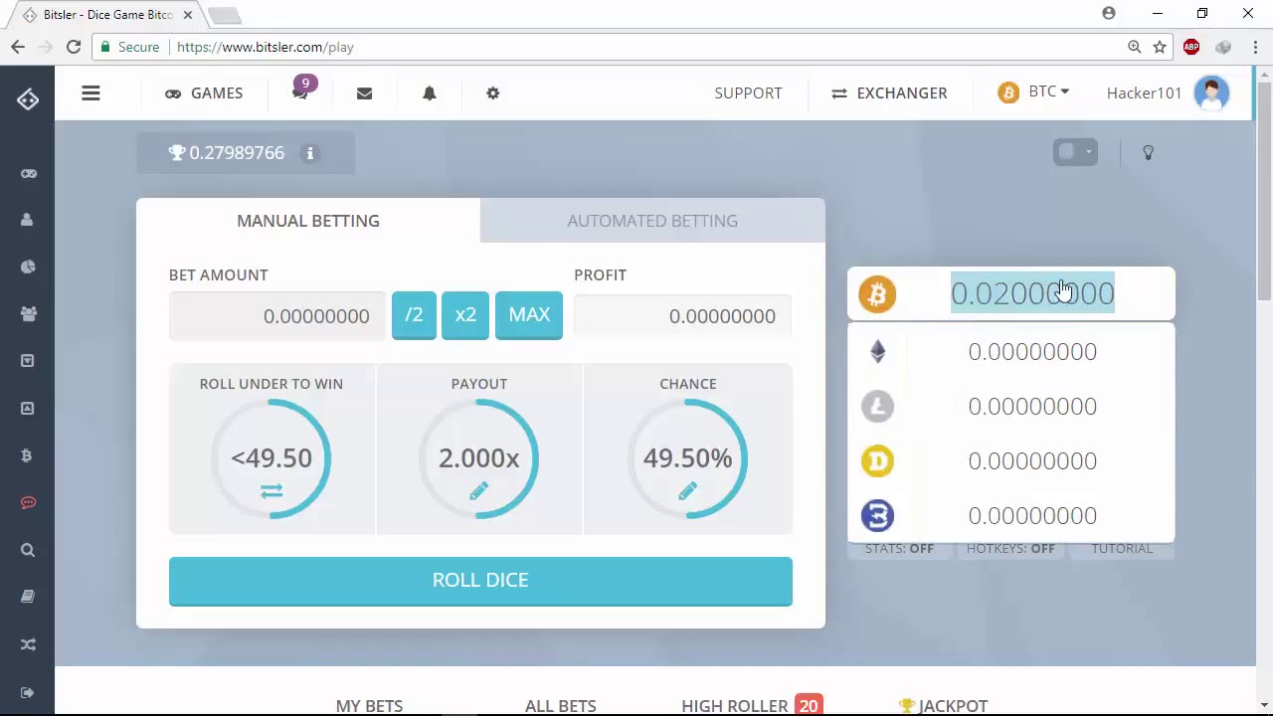
Task: Select the Ethereum balance row
Action: (x=1010, y=352)
